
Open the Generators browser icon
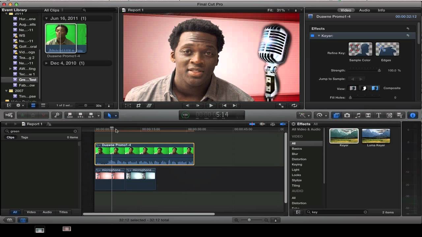click(x=389, y=115)
